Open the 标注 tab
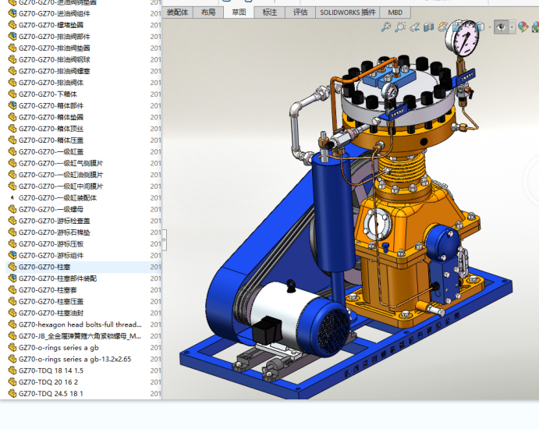Viewport: 539px width, 429px height. point(270,12)
